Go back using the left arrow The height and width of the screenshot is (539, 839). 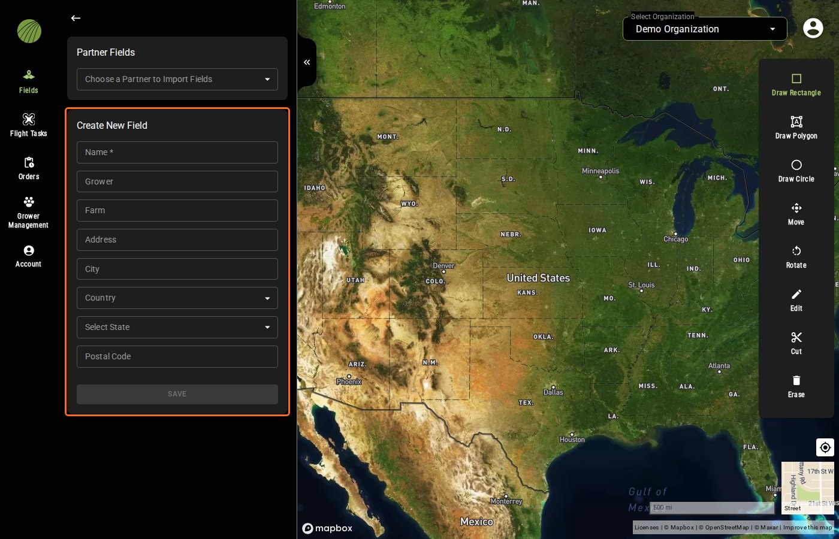[x=76, y=18]
